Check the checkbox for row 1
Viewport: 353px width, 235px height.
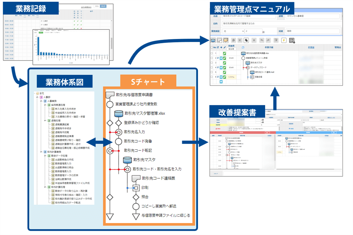pos(212,53)
